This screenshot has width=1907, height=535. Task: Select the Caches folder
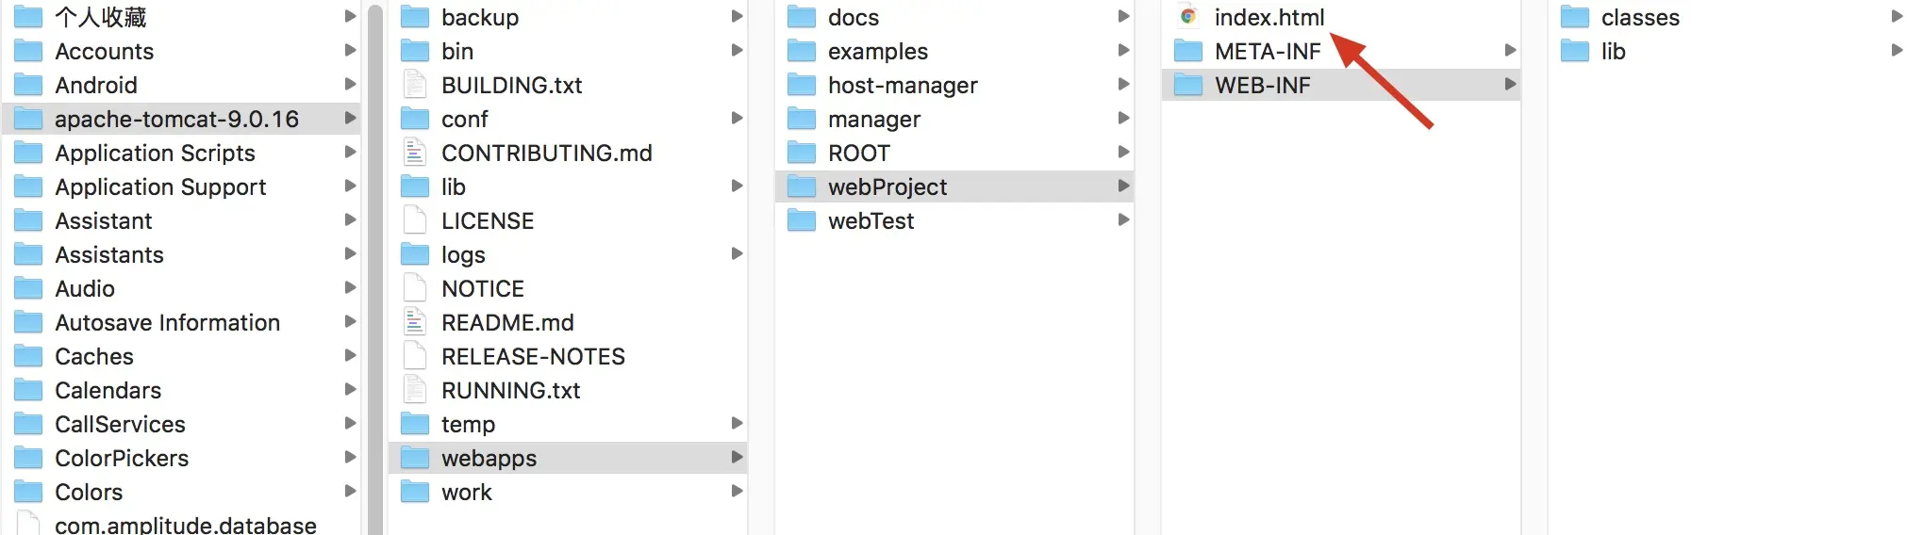click(181, 356)
